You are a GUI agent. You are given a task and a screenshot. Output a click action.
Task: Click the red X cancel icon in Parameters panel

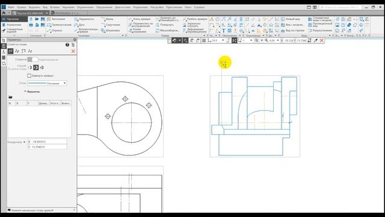(73, 51)
